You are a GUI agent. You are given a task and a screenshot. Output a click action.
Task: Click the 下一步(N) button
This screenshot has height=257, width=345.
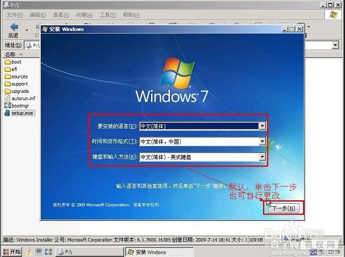[x=284, y=208]
